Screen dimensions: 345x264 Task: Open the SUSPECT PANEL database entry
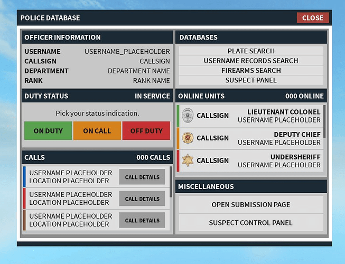pos(251,80)
